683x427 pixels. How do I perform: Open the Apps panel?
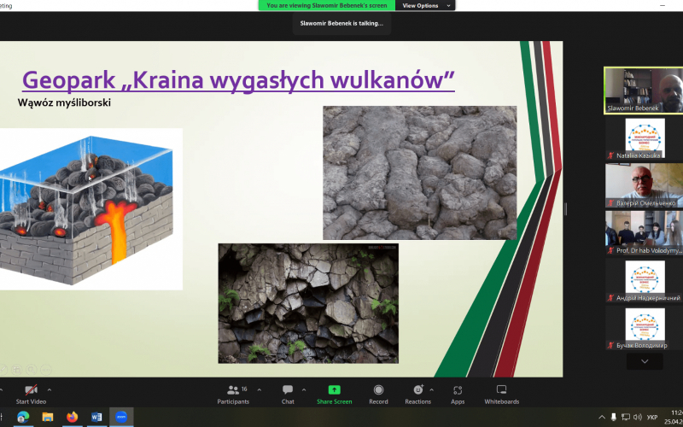458,395
